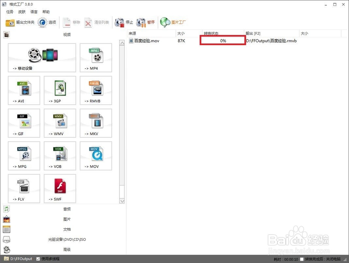Choose convert to FLV
The width and height of the screenshot is (349, 263).
click(24, 189)
